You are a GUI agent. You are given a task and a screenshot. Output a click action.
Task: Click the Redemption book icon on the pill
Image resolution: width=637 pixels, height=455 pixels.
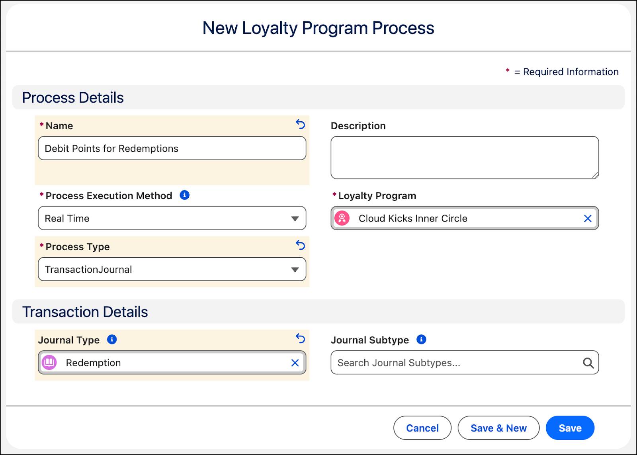[x=50, y=362]
